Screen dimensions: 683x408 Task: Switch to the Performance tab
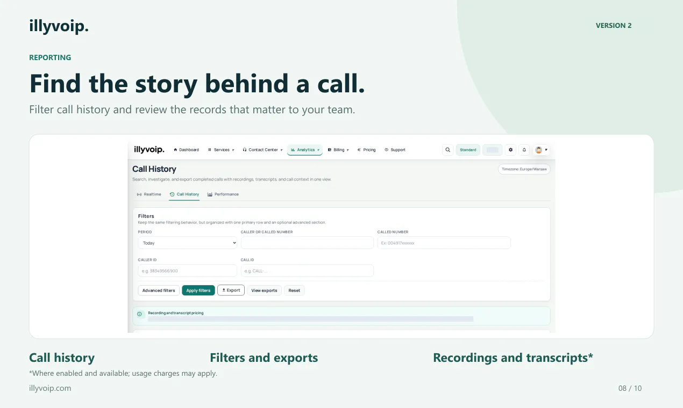(223, 194)
